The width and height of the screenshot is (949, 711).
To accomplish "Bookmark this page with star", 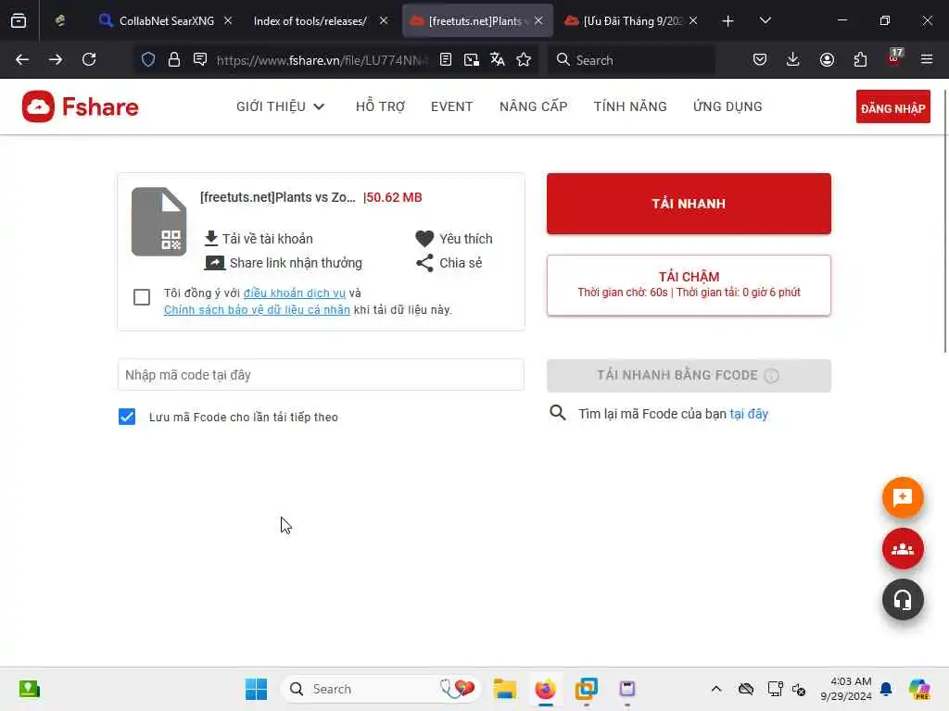I will point(524,59).
